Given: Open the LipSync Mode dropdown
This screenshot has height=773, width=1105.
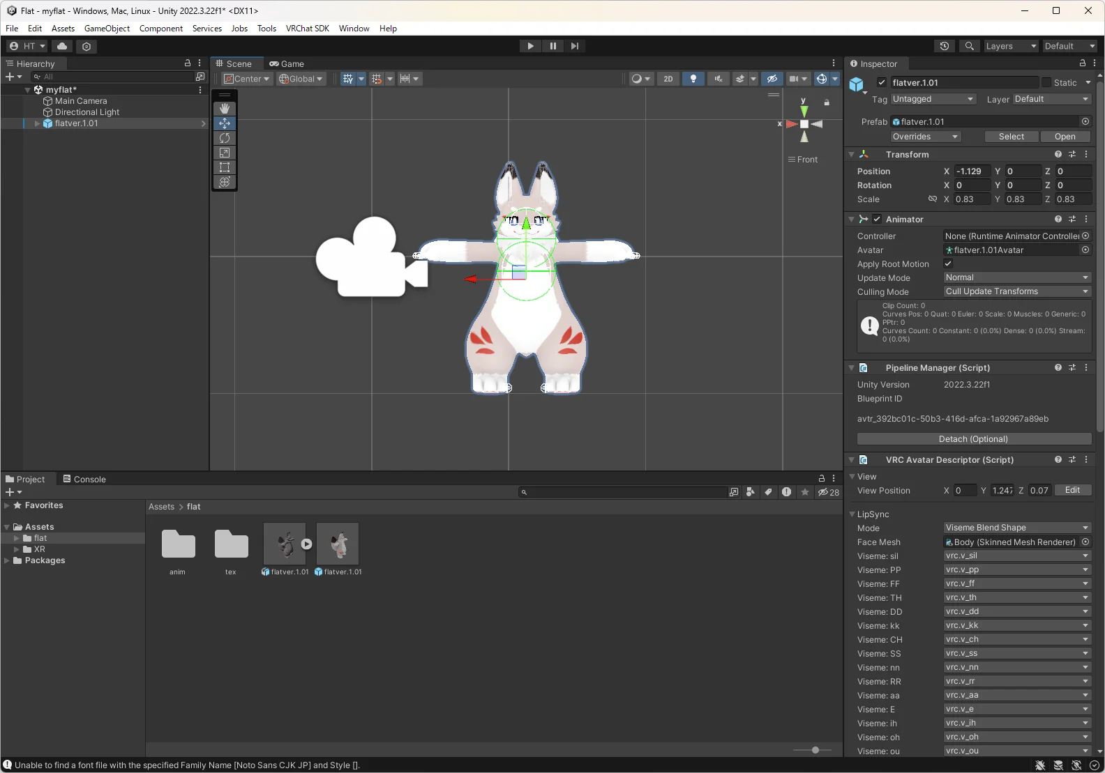Looking at the screenshot, I should point(1016,528).
